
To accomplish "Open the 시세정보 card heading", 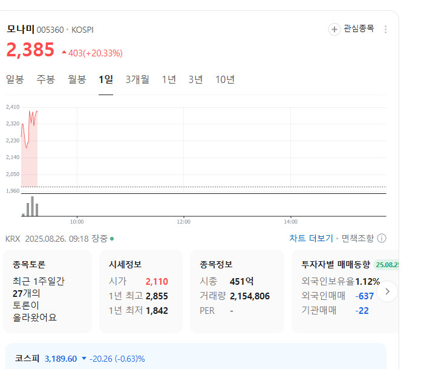I will pos(125,264).
